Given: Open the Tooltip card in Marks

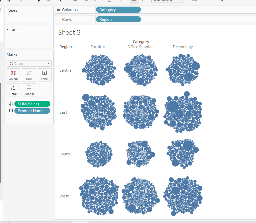Looking at the screenshot, I should coord(29,90).
